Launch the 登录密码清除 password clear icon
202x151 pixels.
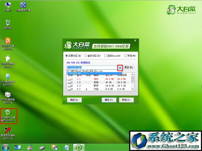8,133
